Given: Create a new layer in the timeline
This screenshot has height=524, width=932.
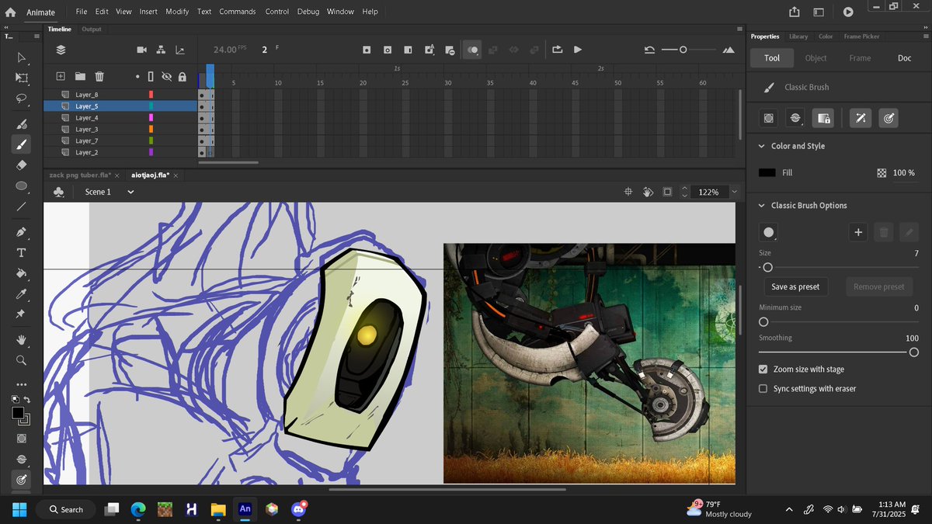Looking at the screenshot, I should (61, 76).
